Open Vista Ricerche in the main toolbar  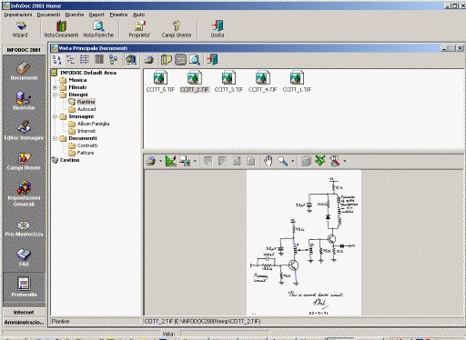[x=98, y=29]
